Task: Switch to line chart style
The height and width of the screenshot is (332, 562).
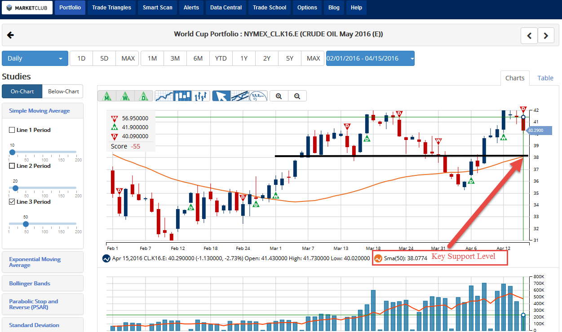Action: click(164, 96)
